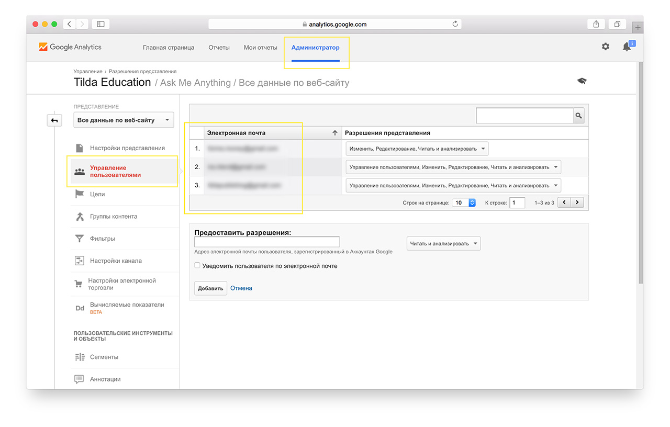The height and width of the screenshot is (427, 670).
Task: Click the search magnifier button
Action: [578, 116]
